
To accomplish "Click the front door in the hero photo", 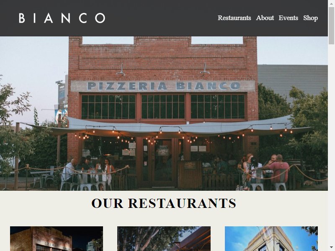I will pos(163,162).
